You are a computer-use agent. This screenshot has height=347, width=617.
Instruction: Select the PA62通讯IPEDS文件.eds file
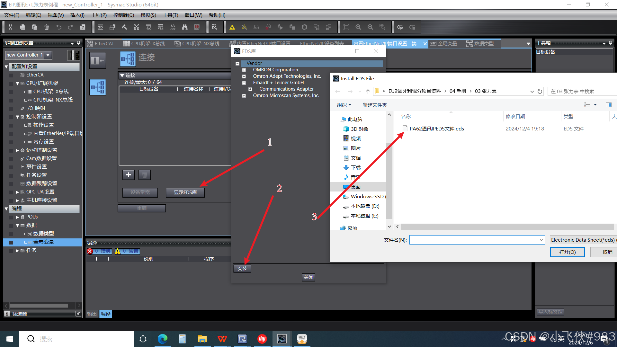tap(436, 129)
